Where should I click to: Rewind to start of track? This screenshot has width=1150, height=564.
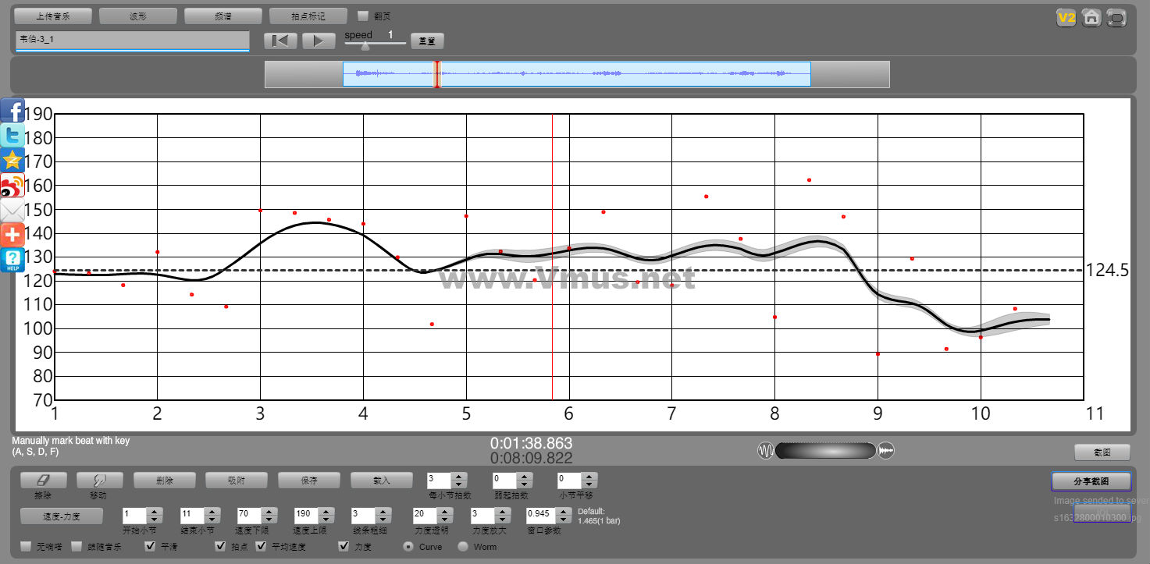[x=280, y=41]
